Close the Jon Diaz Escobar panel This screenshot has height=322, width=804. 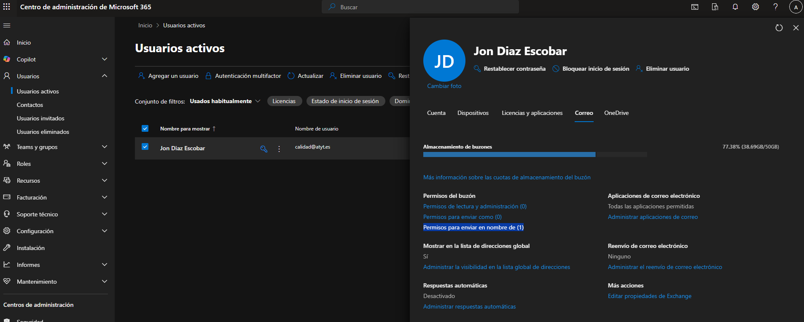796,28
